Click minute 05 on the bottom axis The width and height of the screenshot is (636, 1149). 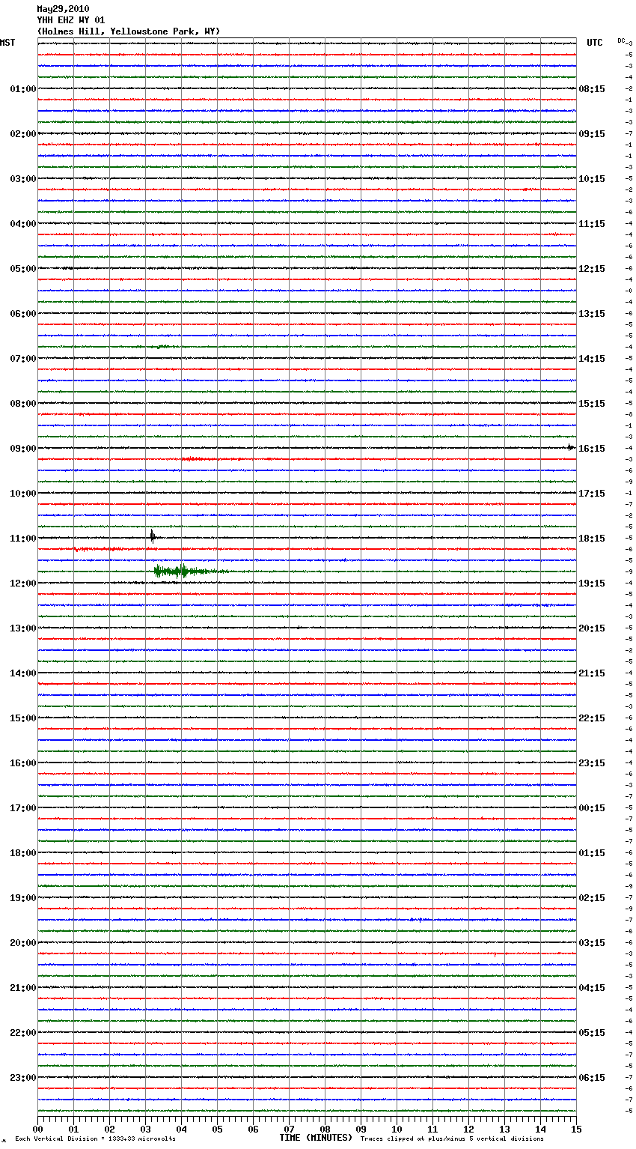coord(217,1129)
